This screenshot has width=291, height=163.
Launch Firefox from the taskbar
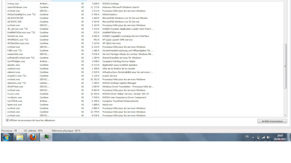(33, 137)
